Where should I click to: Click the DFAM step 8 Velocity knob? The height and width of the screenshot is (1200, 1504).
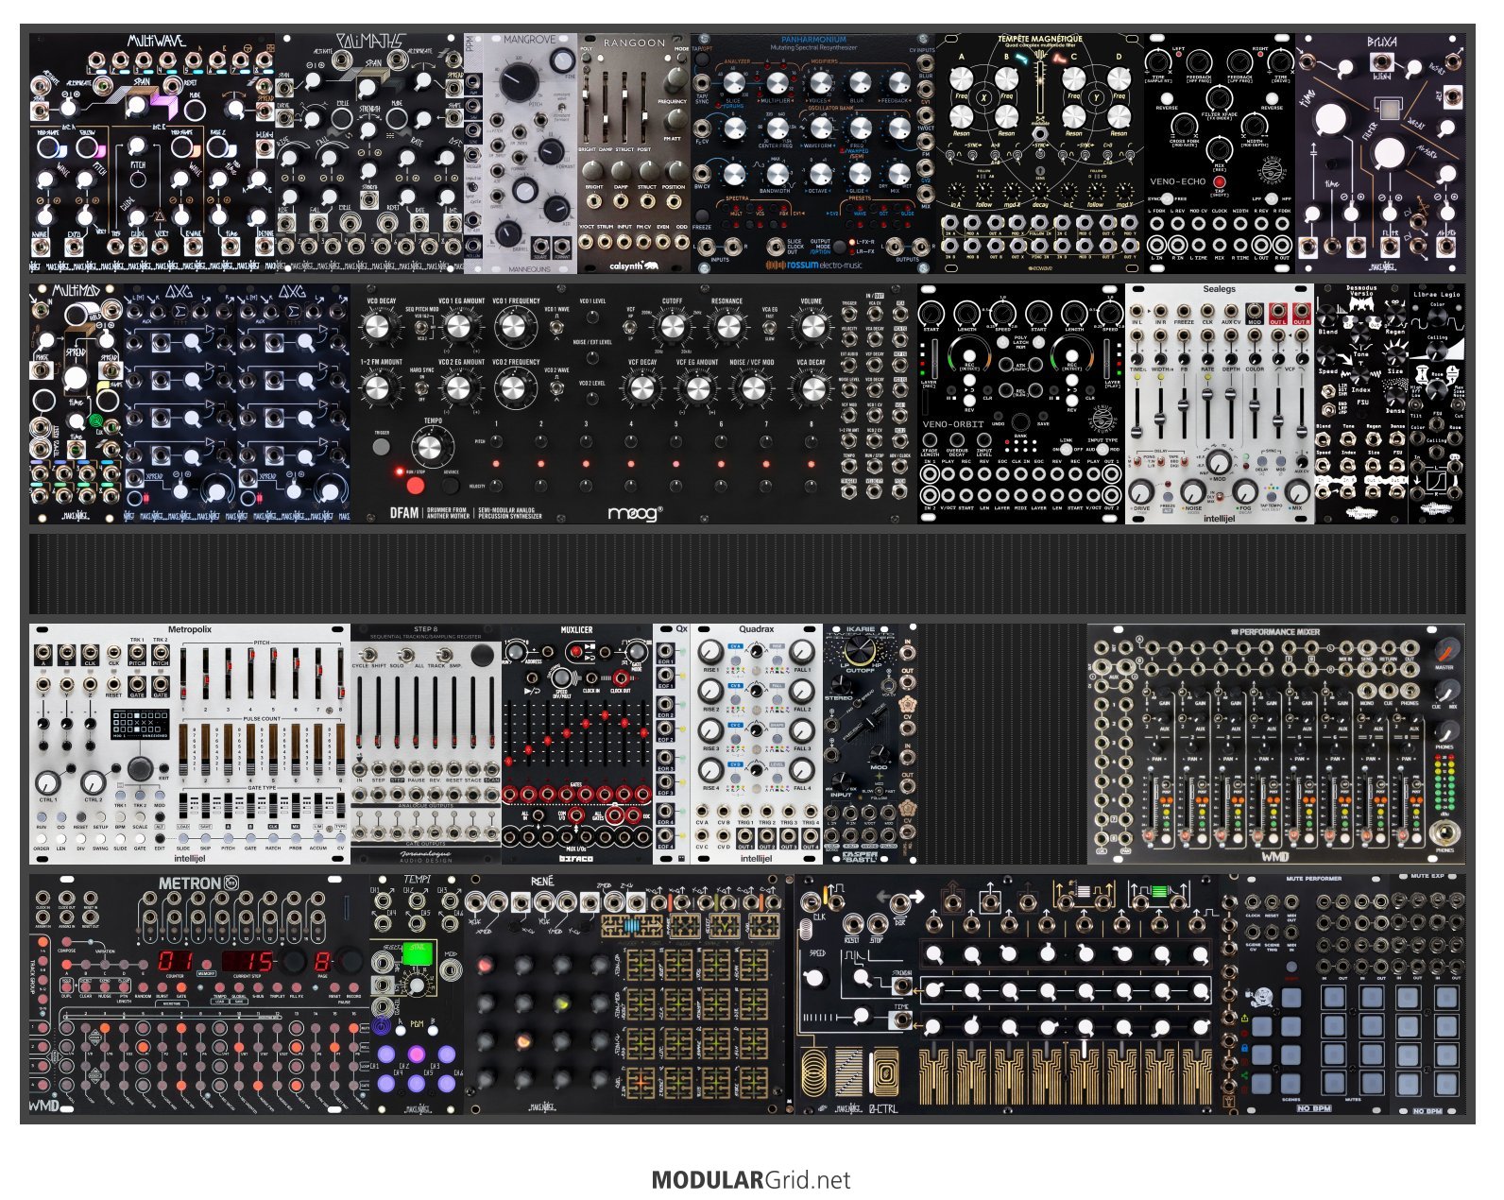(811, 486)
